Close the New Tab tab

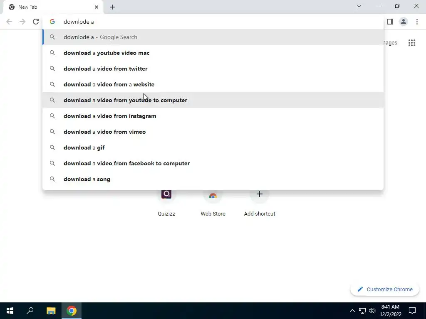(x=97, y=7)
